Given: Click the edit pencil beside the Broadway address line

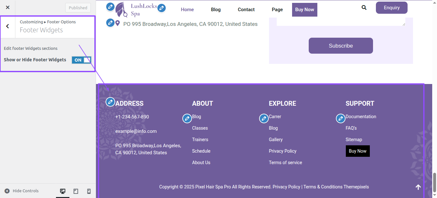Looking at the screenshot, I should (110, 23).
